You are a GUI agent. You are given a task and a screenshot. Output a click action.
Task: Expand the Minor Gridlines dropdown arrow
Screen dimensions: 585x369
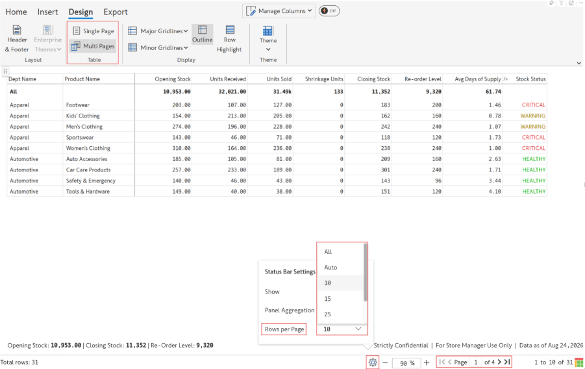186,47
